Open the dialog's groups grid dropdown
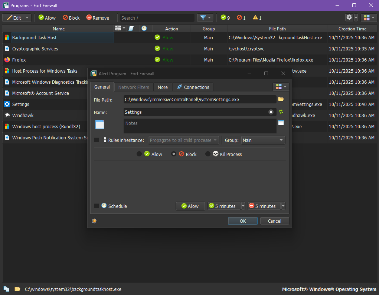379x295 pixels. [x=281, y=87]
